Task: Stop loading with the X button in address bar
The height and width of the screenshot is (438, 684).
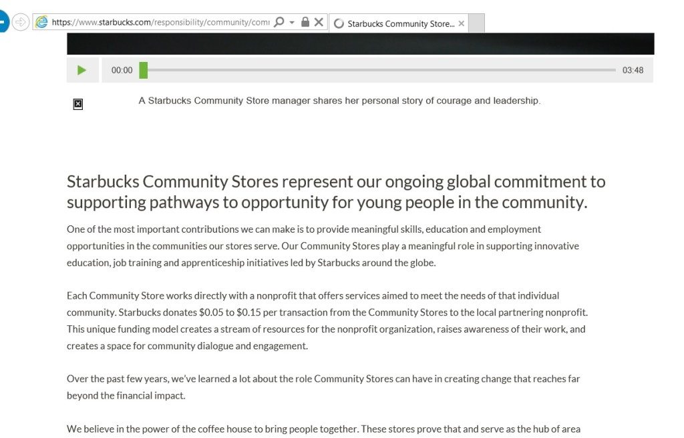Action: click(319, 22)
